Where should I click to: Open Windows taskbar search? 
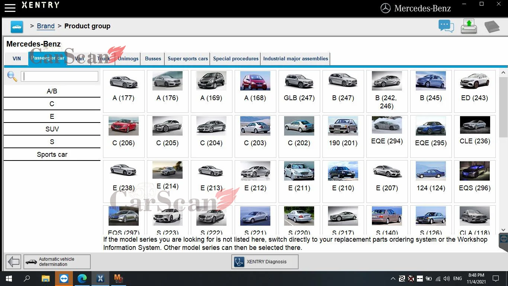coord(27,279)
